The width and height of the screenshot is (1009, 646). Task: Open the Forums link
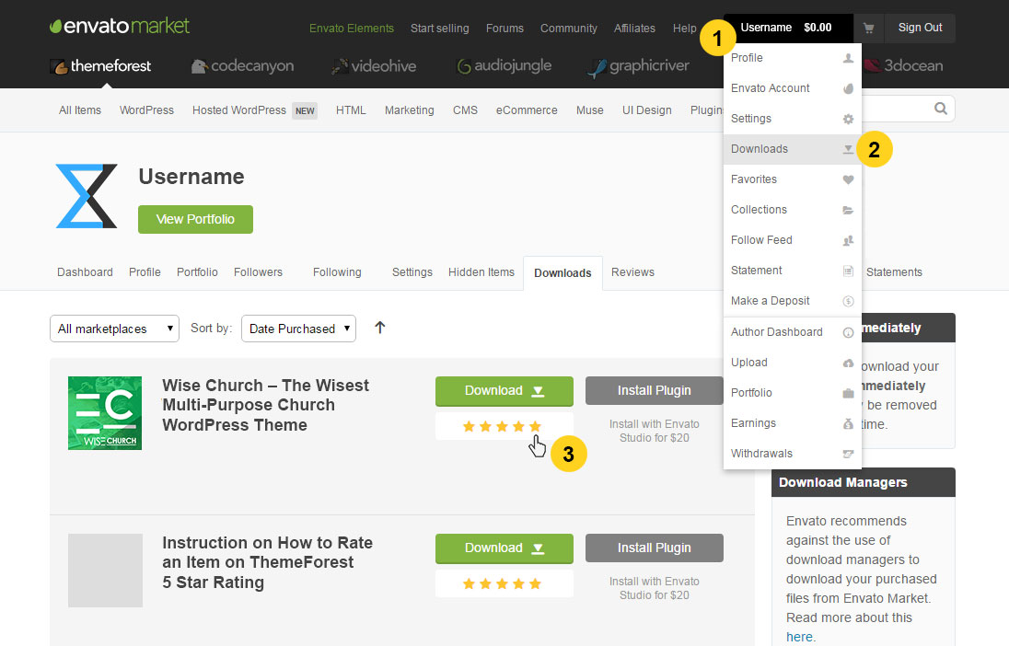(x=504, y=29)
